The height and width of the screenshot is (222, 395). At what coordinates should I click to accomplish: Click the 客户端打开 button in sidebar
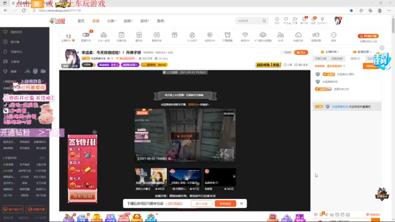pos(13,209)
